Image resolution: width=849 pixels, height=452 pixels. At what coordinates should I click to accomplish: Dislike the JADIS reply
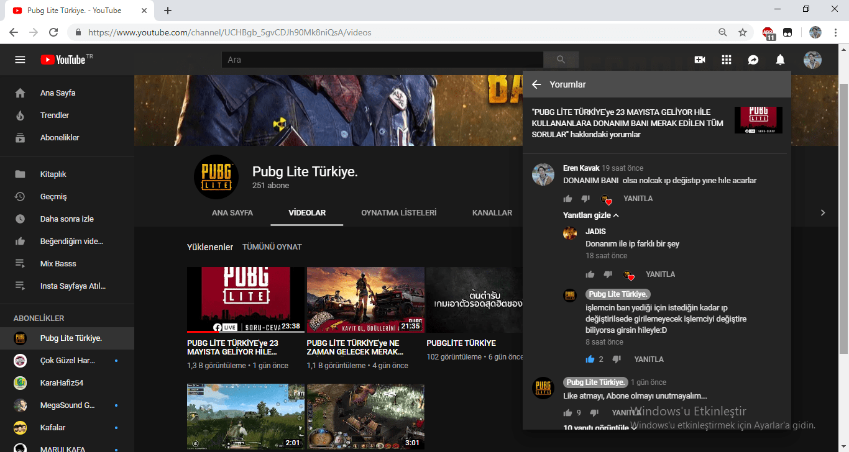(x=608, y=274)
